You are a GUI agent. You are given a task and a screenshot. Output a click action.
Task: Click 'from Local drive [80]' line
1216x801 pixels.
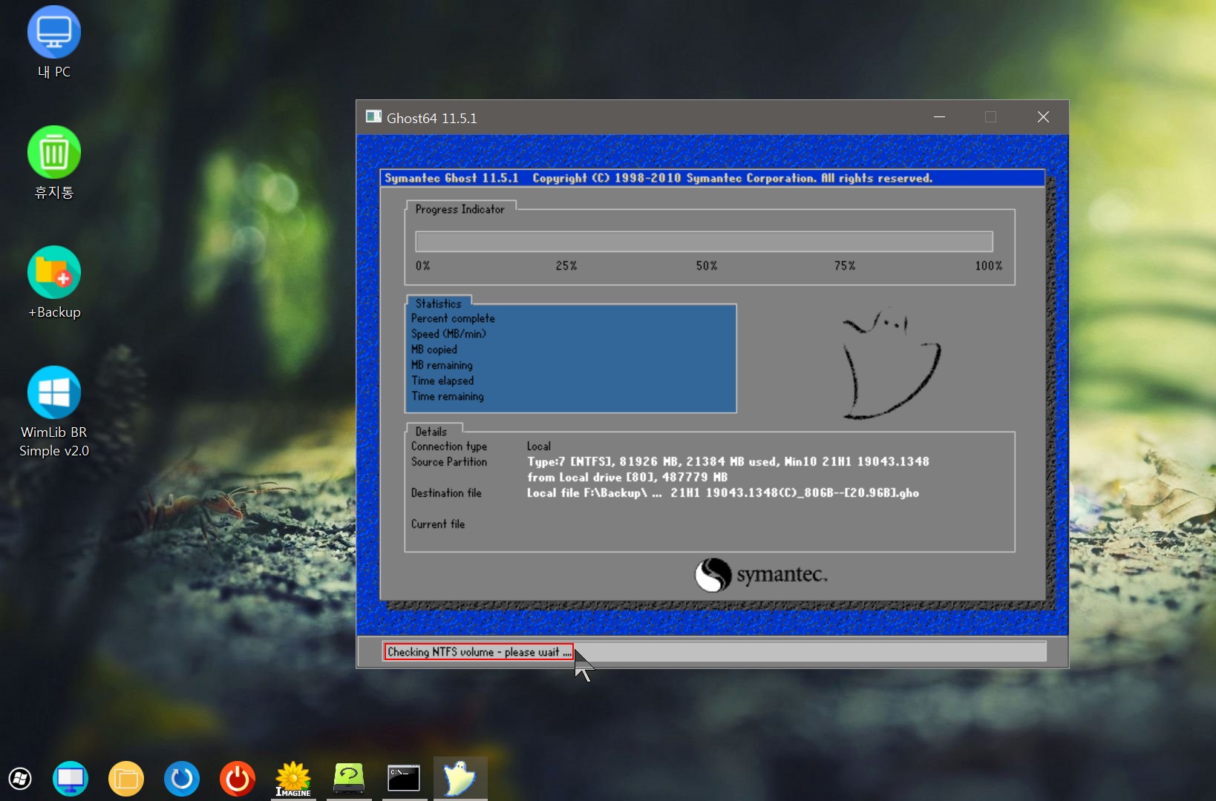(x=627, y=477)
